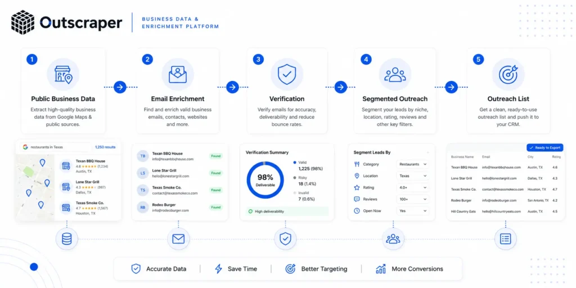The height and width of the screenshot is (288, 576).
Task: Click the Outreach List target icon
Action: coord(508,74)
